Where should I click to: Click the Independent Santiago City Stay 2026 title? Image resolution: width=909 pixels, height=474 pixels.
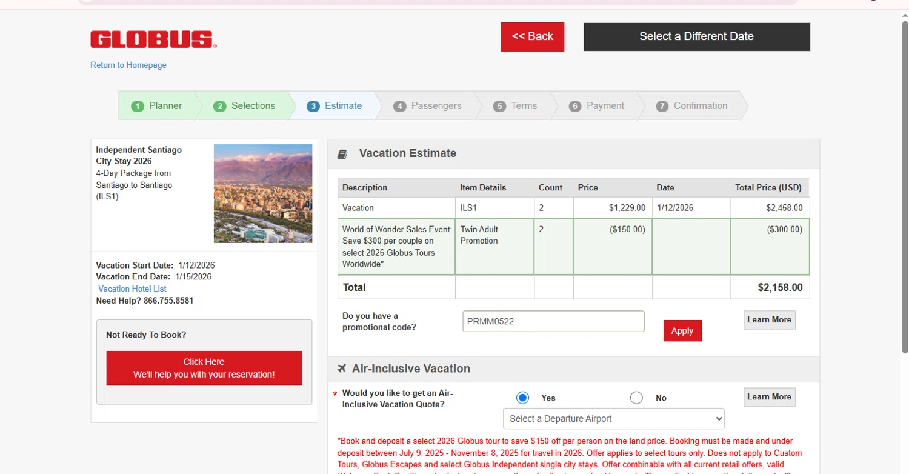[139, 155]
